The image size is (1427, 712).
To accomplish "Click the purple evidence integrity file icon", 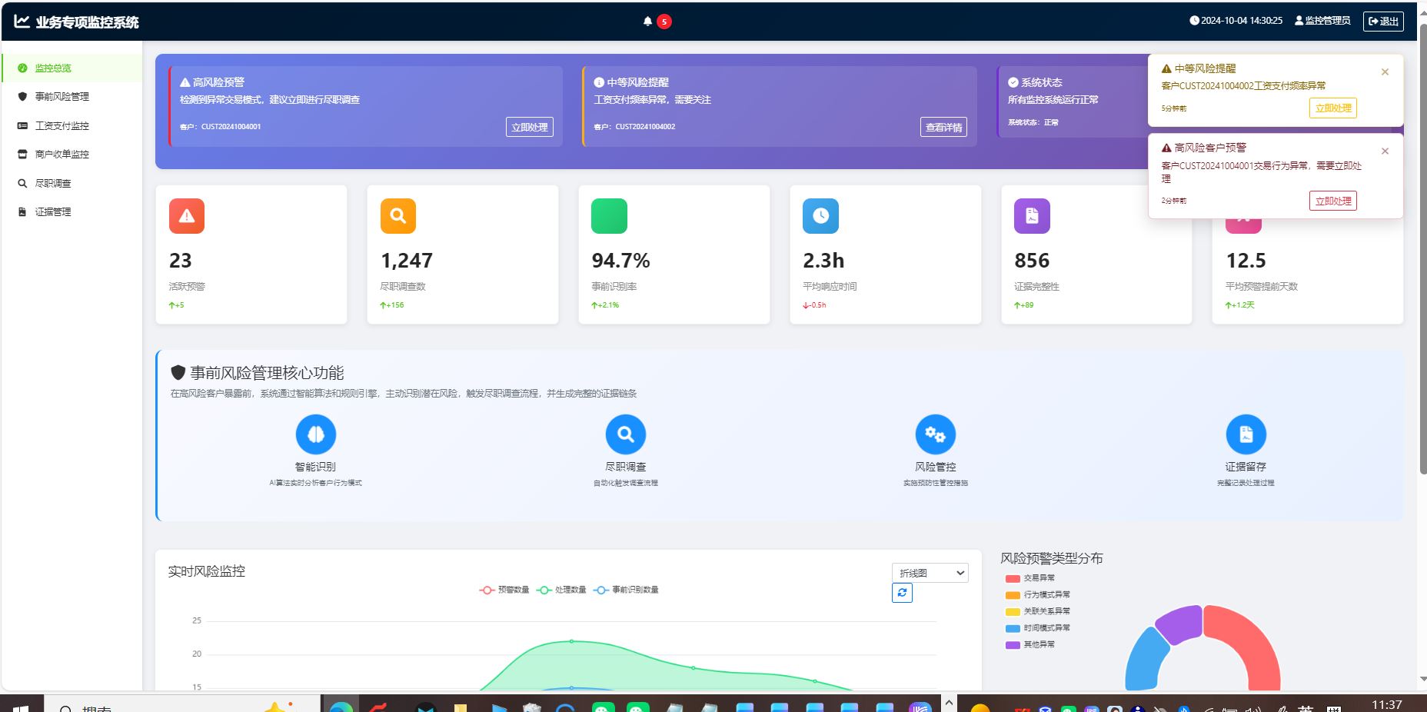I will [1032, 216].
